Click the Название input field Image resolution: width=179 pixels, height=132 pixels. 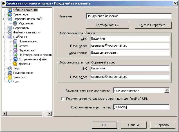point(129,16)
